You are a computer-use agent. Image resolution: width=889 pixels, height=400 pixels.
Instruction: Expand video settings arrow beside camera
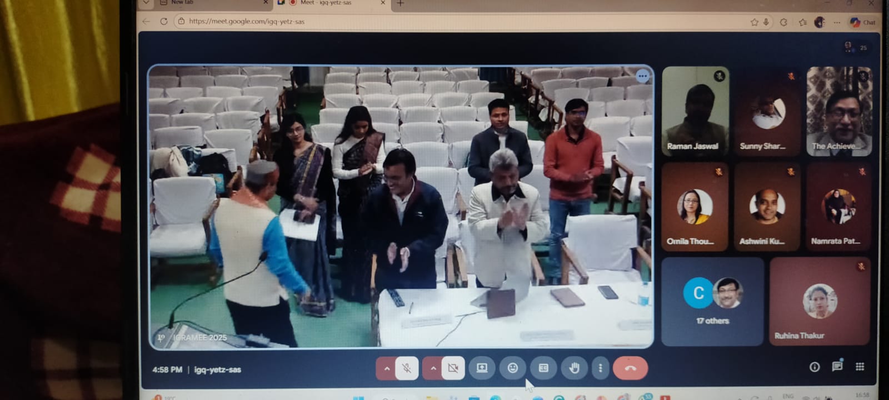click(433, 368)
